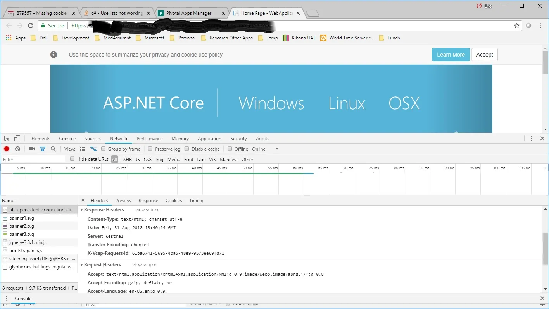Switch to the Sources panel tab
The width and height of the screenshot is (549, 309).
click(x=93, y=139)
